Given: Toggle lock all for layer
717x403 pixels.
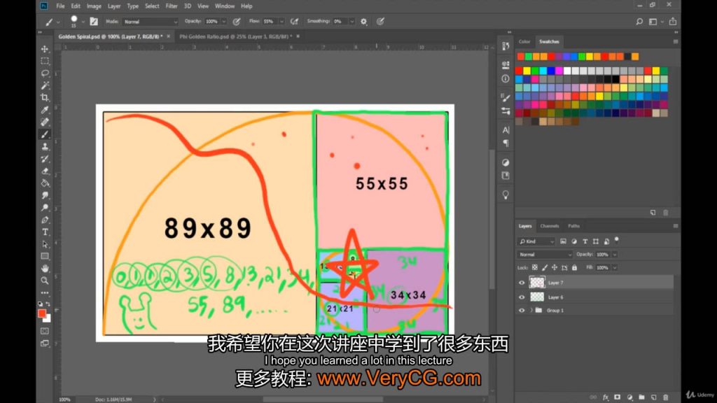Looking at the screenshot, I should (574, 267).
